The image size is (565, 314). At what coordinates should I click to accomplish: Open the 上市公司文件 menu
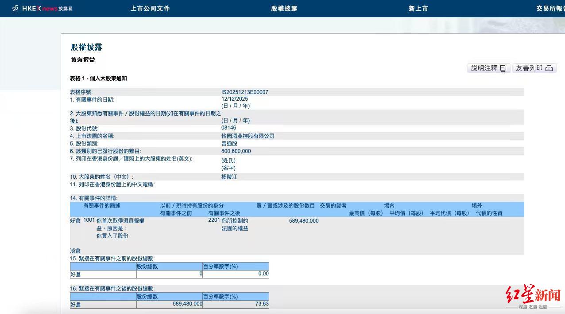click(x=150, y=8)
